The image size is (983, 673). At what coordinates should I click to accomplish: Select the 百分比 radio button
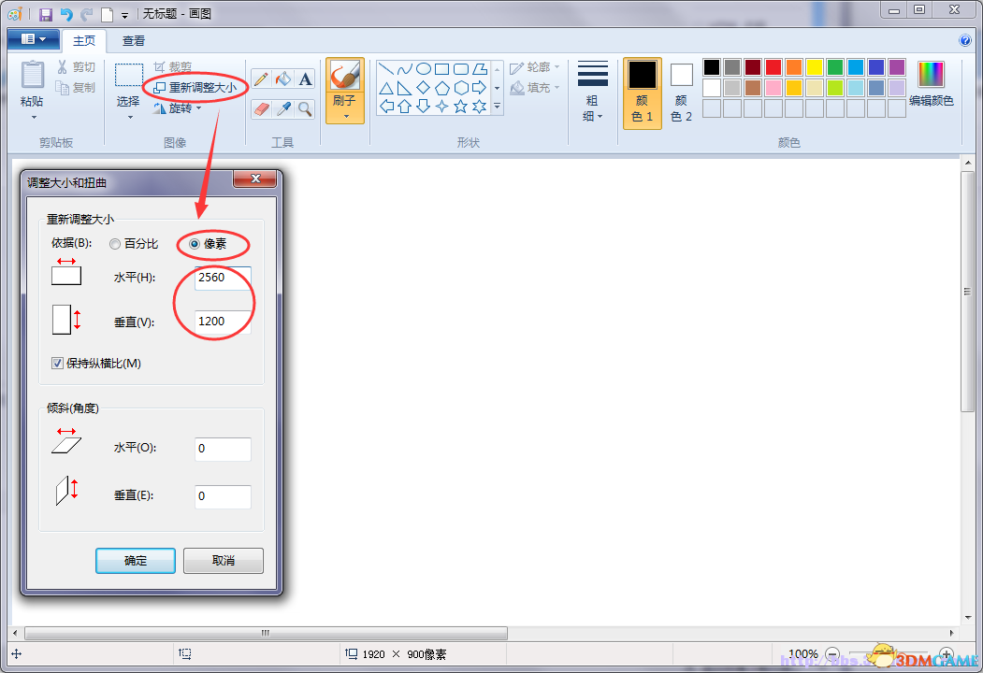coord(115,244)
